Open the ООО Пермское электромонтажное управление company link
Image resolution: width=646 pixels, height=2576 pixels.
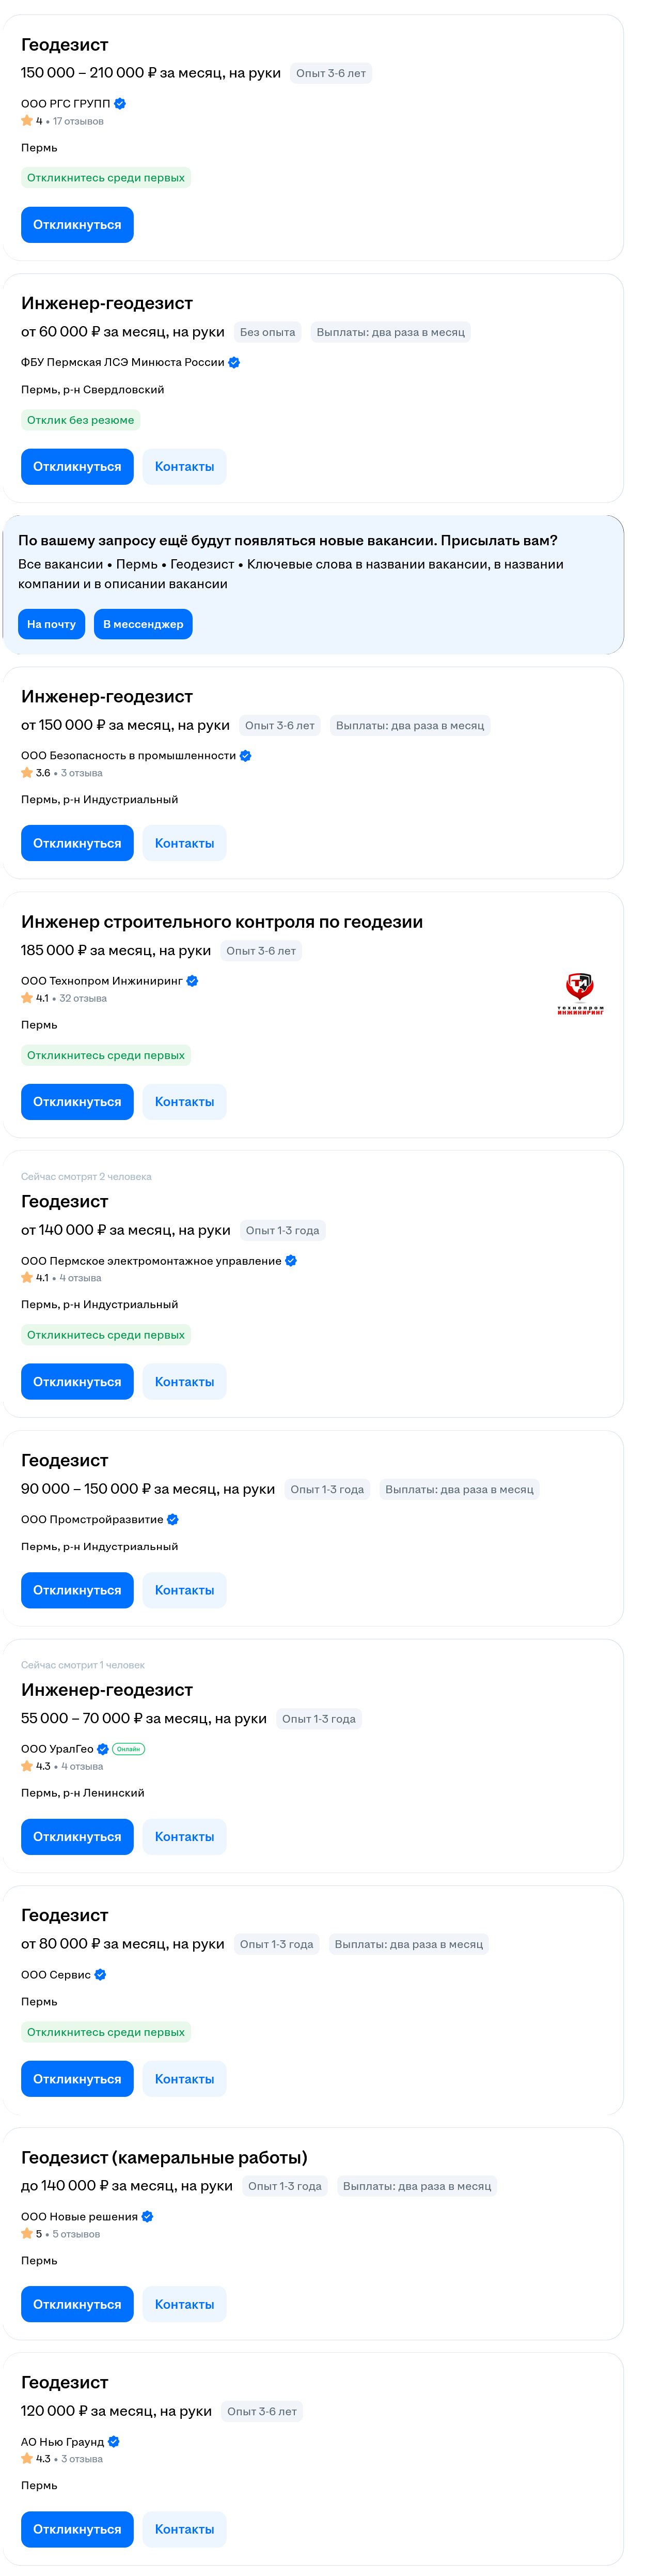tap(151, 1261)
